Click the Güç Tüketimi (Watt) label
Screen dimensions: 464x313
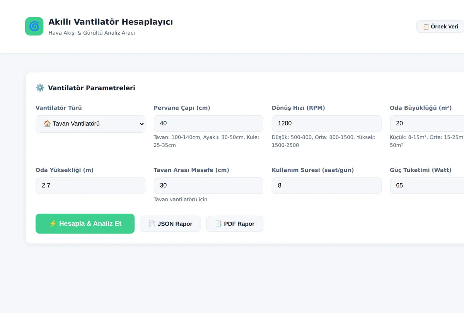421,170
